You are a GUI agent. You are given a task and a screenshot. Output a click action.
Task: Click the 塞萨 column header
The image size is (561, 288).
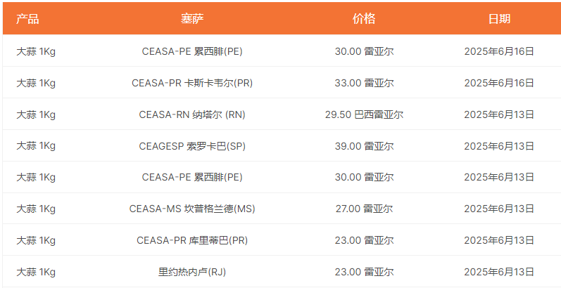[x=192, y=18]
